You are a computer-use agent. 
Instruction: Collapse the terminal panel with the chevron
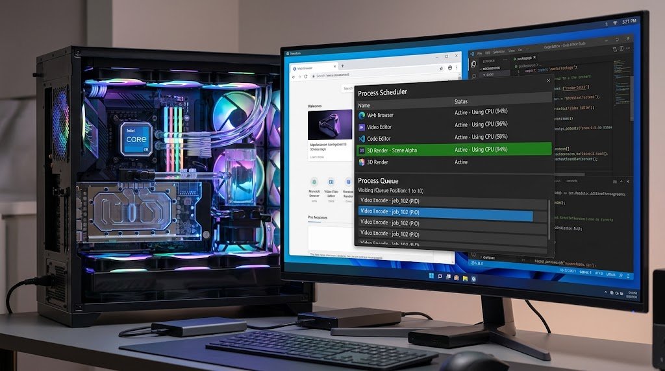[621, 181]
